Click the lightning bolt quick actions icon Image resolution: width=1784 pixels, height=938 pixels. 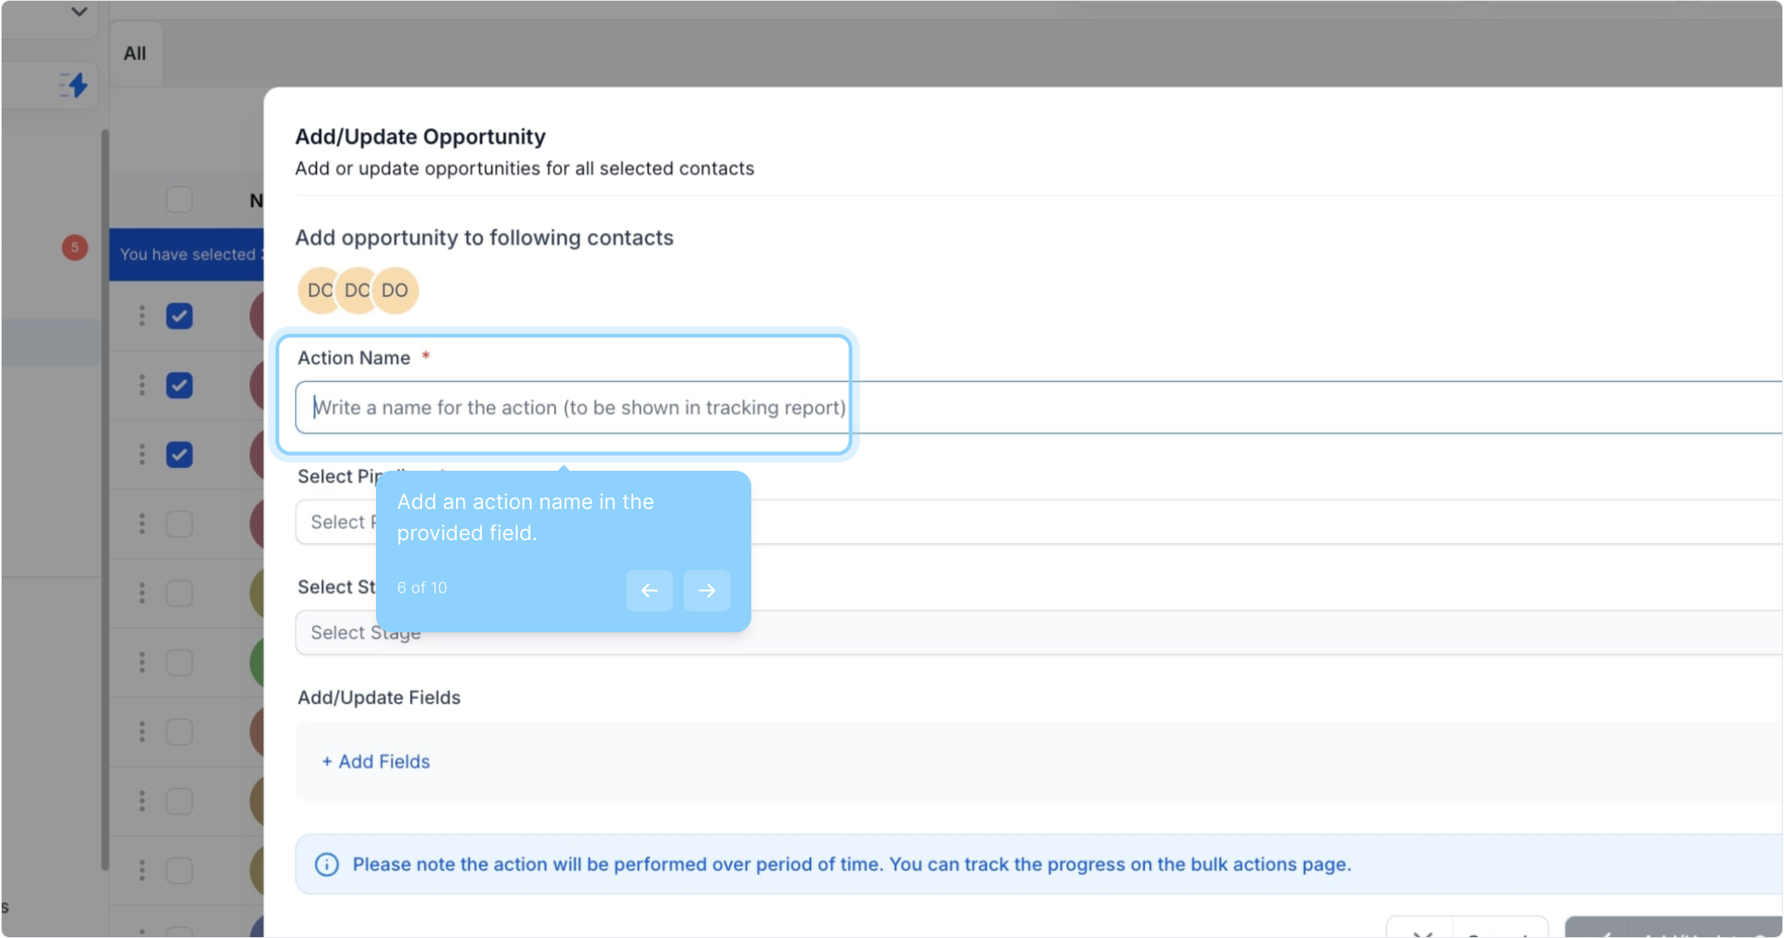tap(75, 85)
